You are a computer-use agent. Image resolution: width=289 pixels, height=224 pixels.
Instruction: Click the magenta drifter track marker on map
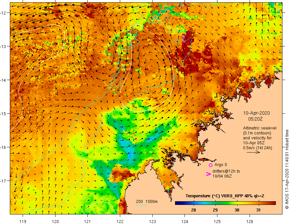[183, 40]
